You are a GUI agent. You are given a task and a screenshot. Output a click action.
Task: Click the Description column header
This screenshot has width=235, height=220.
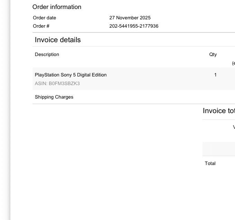pos(47,54)
